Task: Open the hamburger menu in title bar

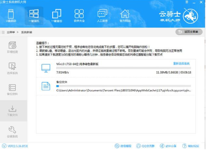Action: pos(187,2)
